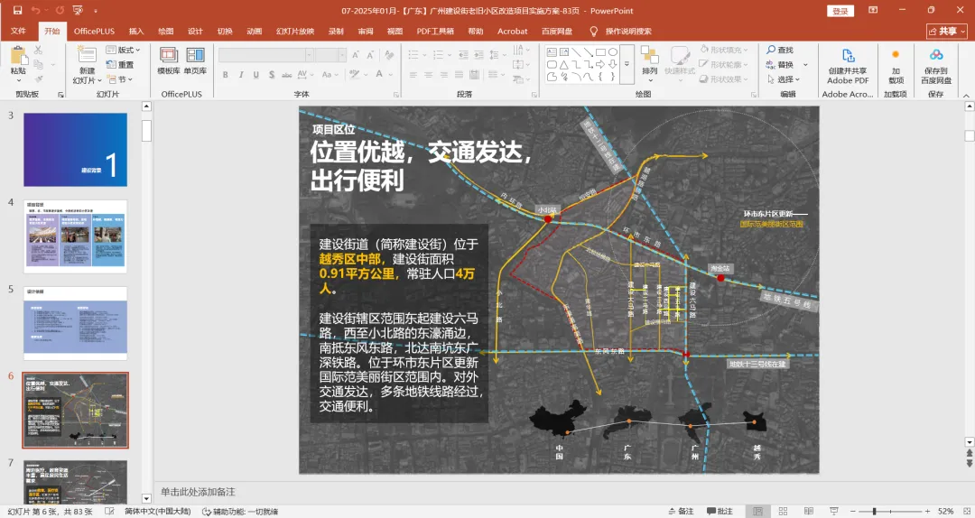Screen dimensions: 975x518
Task: Select slide 4 thumbnail
Action: click(75, 236)
